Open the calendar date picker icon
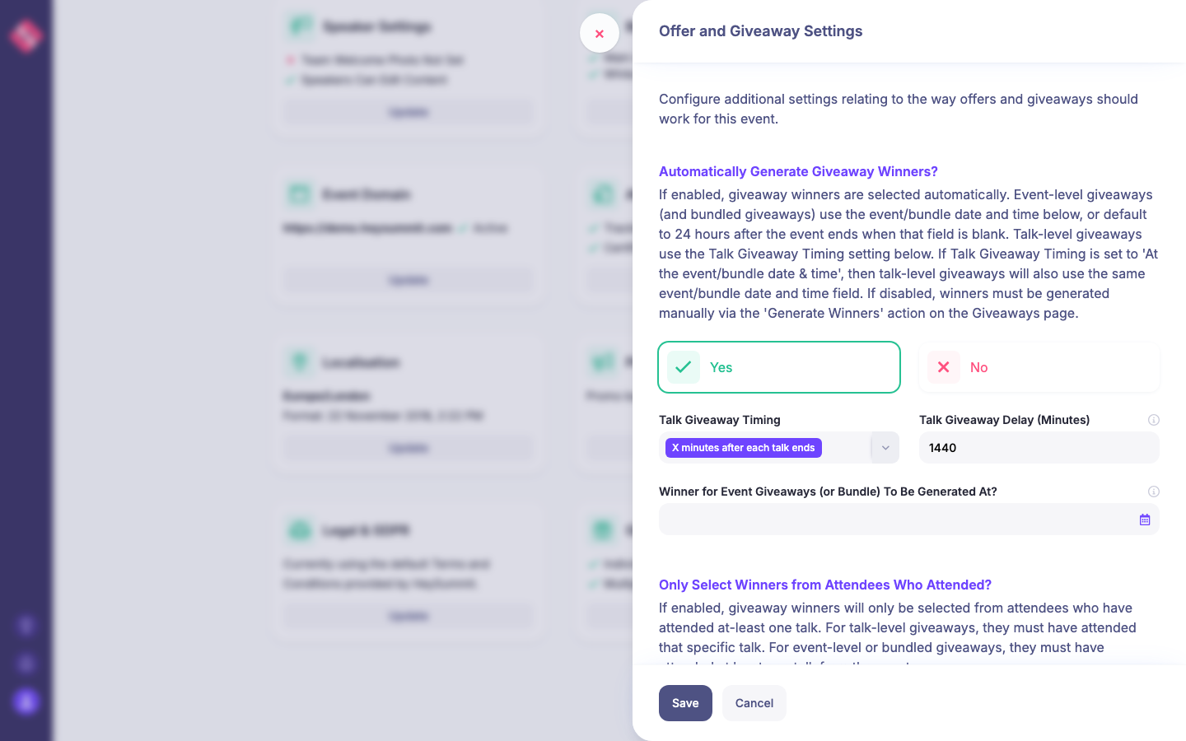 point(1145,520)
